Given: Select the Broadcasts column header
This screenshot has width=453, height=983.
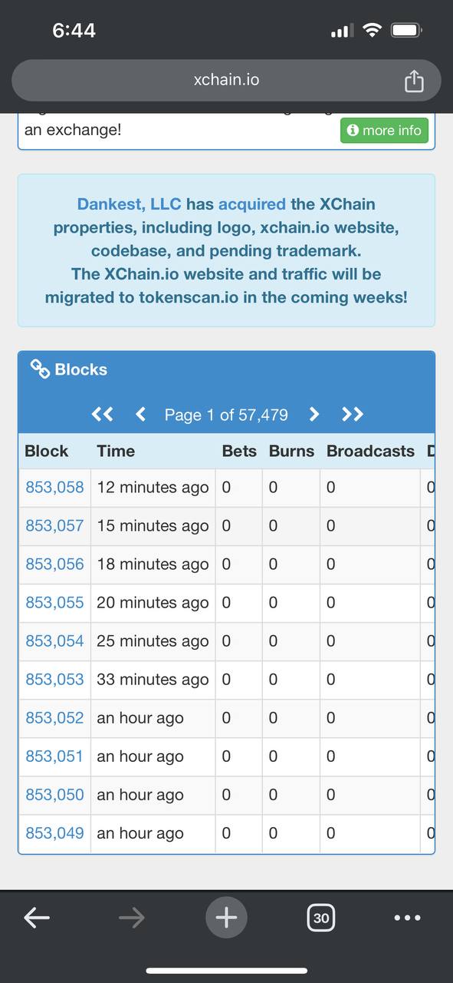Looking at the screenshot, I should coord(370,451).
